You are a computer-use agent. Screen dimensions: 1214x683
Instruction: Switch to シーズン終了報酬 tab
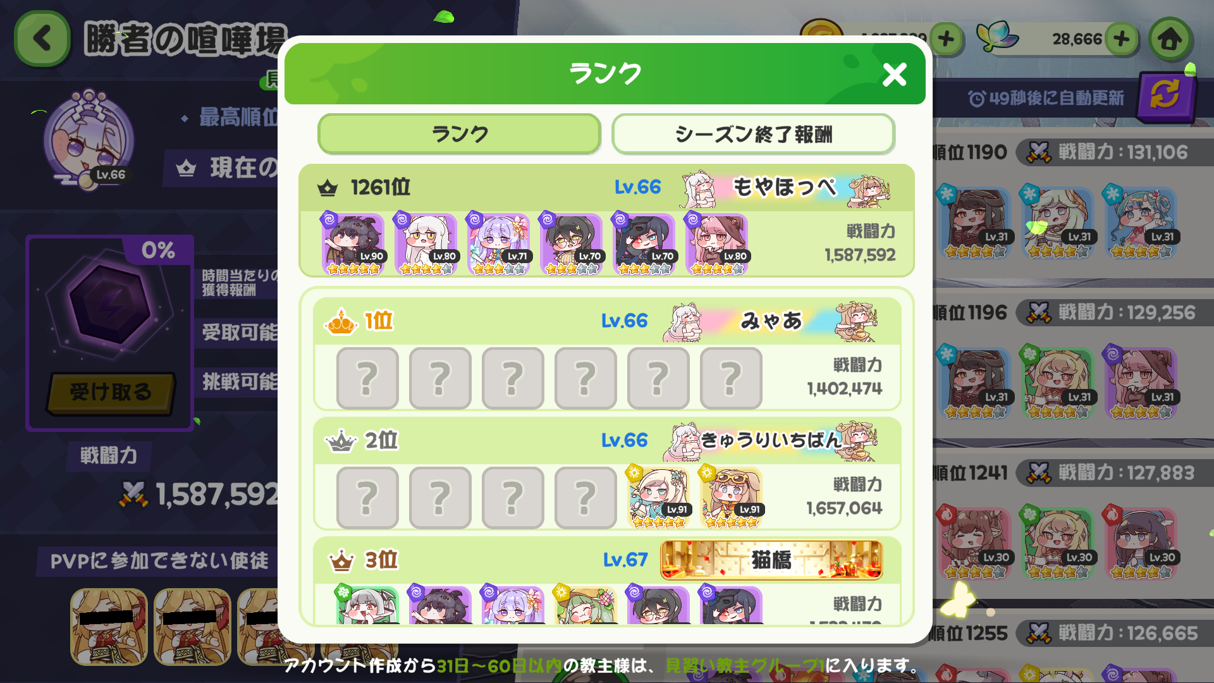[753, 134]
